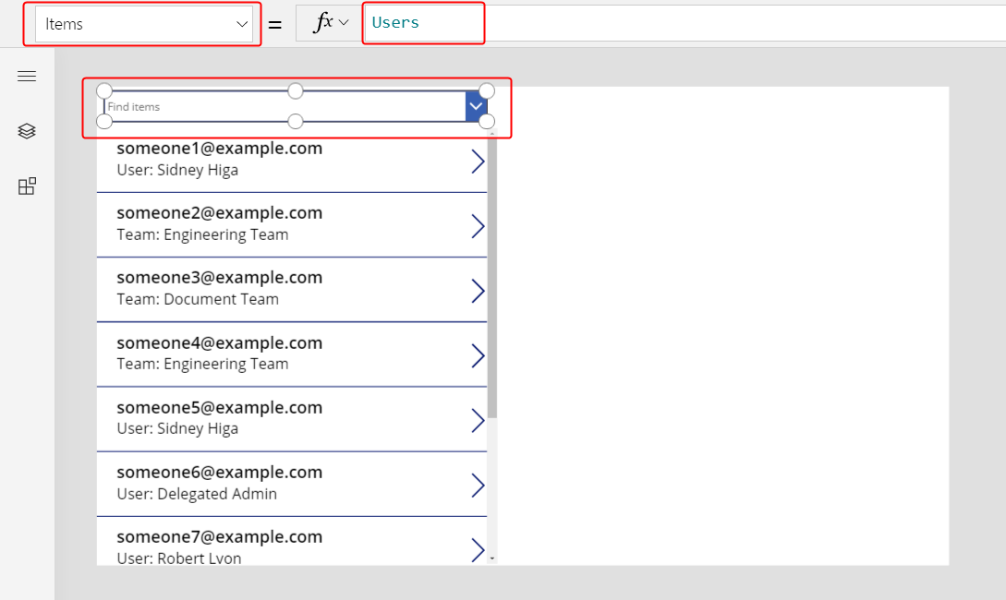Click the scrollbar down arrow of gallery
The height and width of the screenshot is (600, 1006).
pyautogui.click(x=492, y=559)
